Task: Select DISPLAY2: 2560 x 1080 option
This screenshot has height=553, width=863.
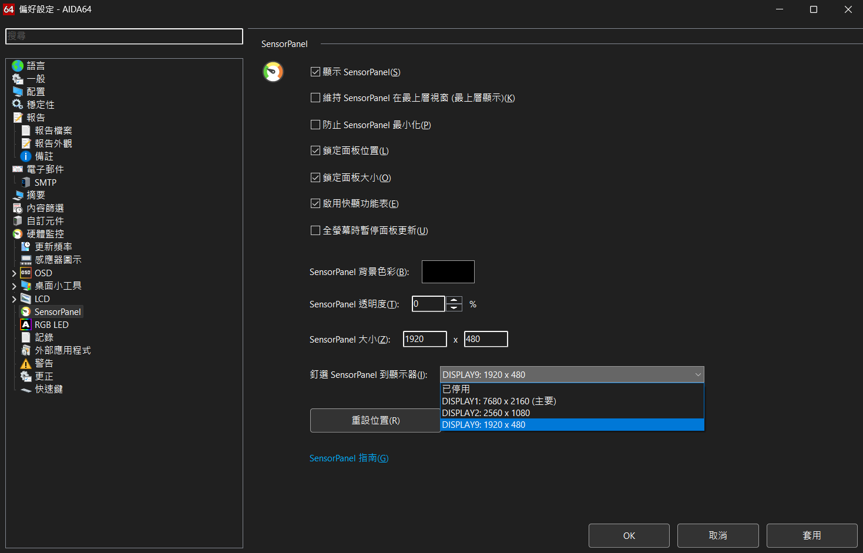Action: [486, 413]
